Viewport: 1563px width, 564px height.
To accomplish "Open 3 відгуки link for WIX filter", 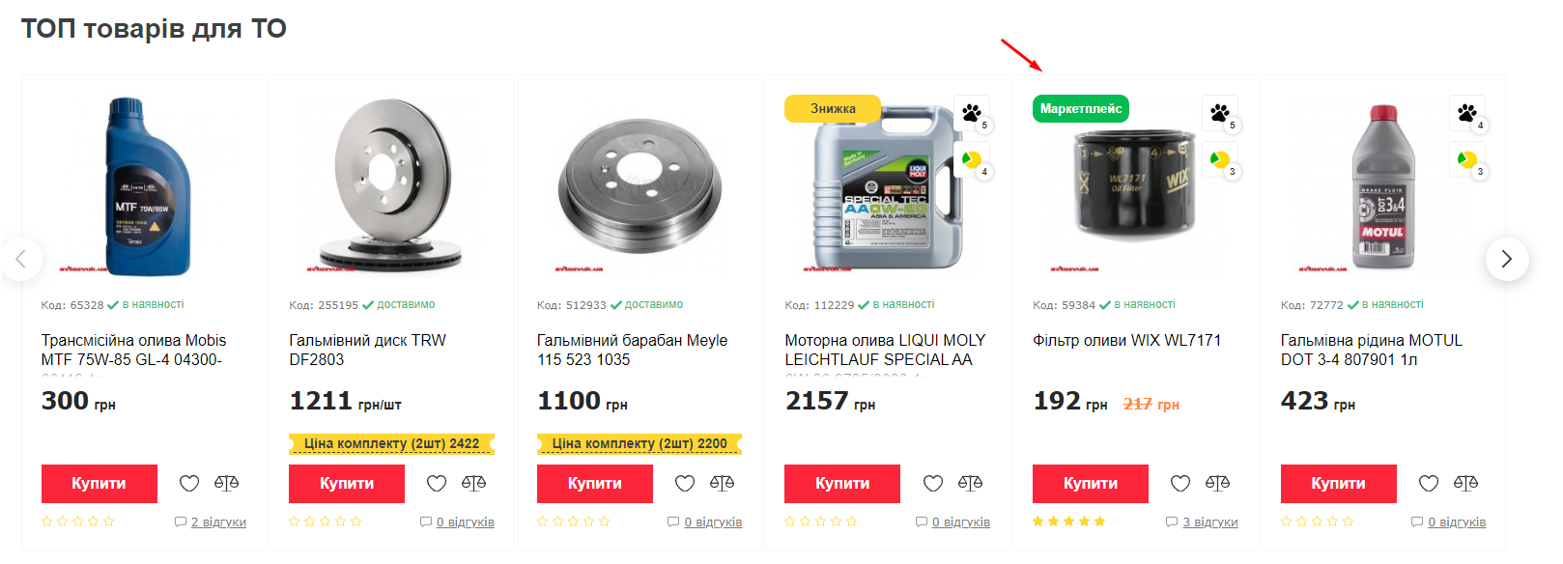I will (x=1209, y=522).
